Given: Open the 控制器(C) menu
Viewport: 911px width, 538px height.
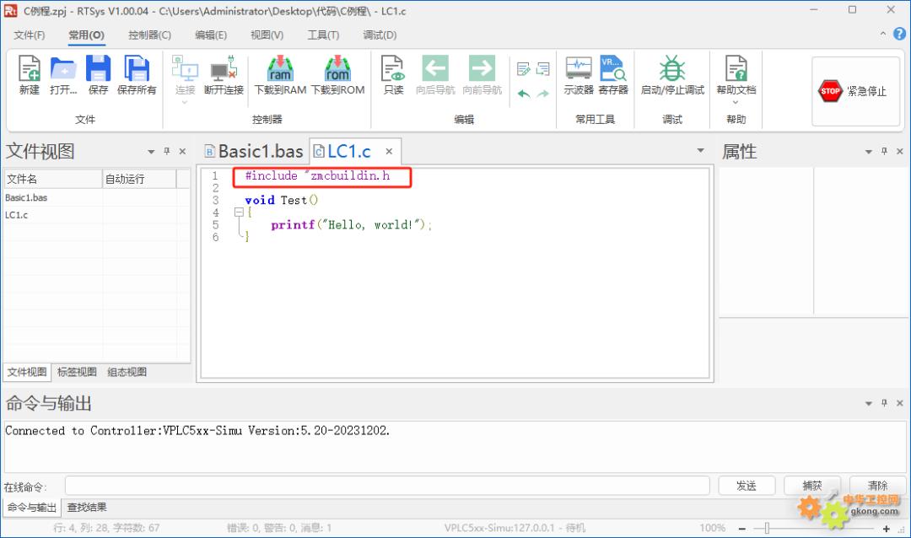Looking at the screenshot, I should click(x=149, y=35).
